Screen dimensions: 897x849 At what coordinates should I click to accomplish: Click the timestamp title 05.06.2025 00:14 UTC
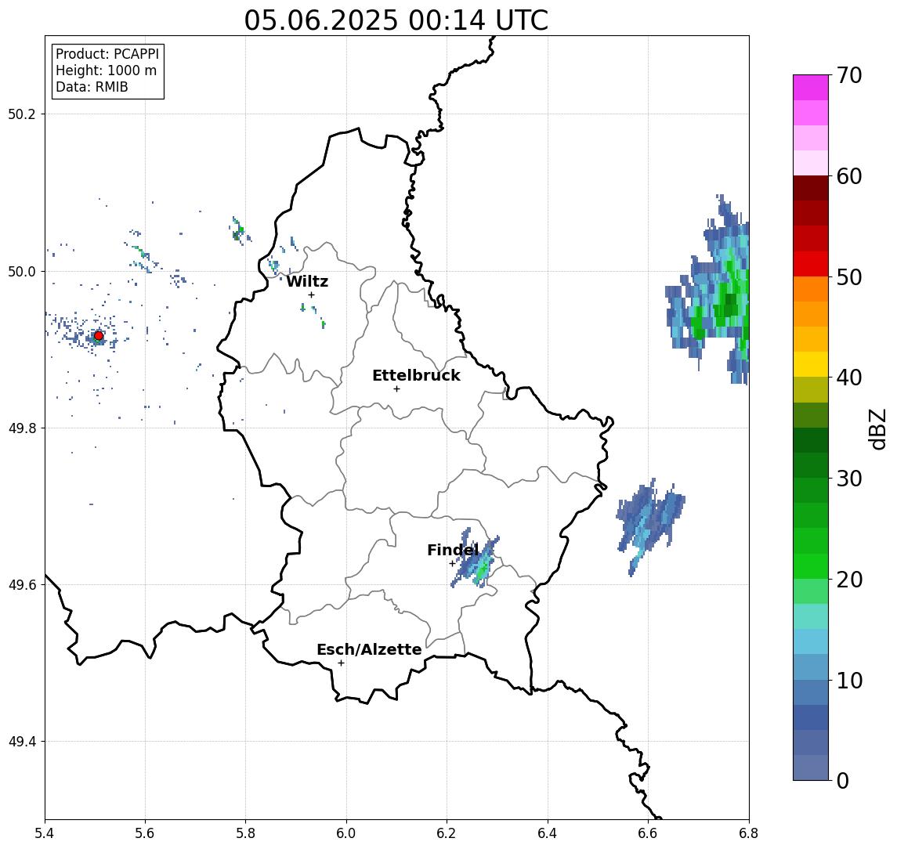pos(396,20)
